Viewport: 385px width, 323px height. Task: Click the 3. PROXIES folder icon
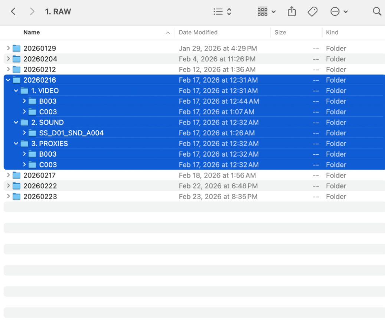click(24, 143)
